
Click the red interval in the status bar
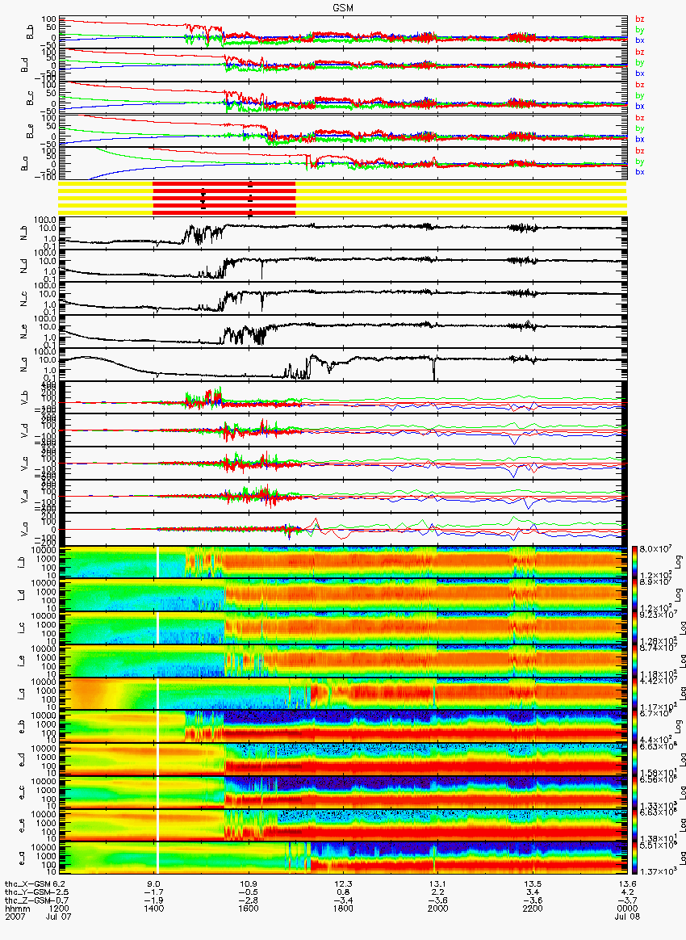pyautogui.click(x=224, y=198)
